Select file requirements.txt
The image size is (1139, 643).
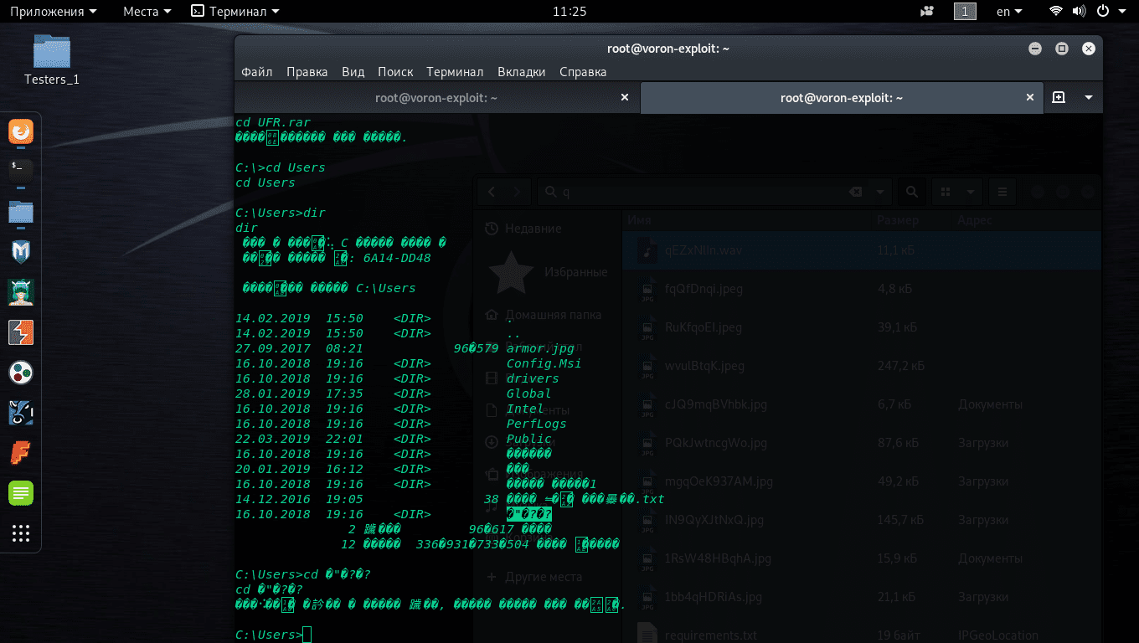(x=863, y=635)
